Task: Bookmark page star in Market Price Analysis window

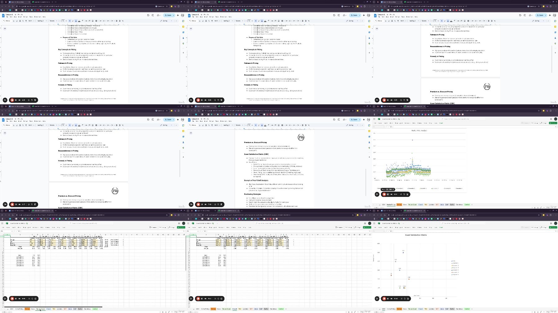Action: [539, 111]
